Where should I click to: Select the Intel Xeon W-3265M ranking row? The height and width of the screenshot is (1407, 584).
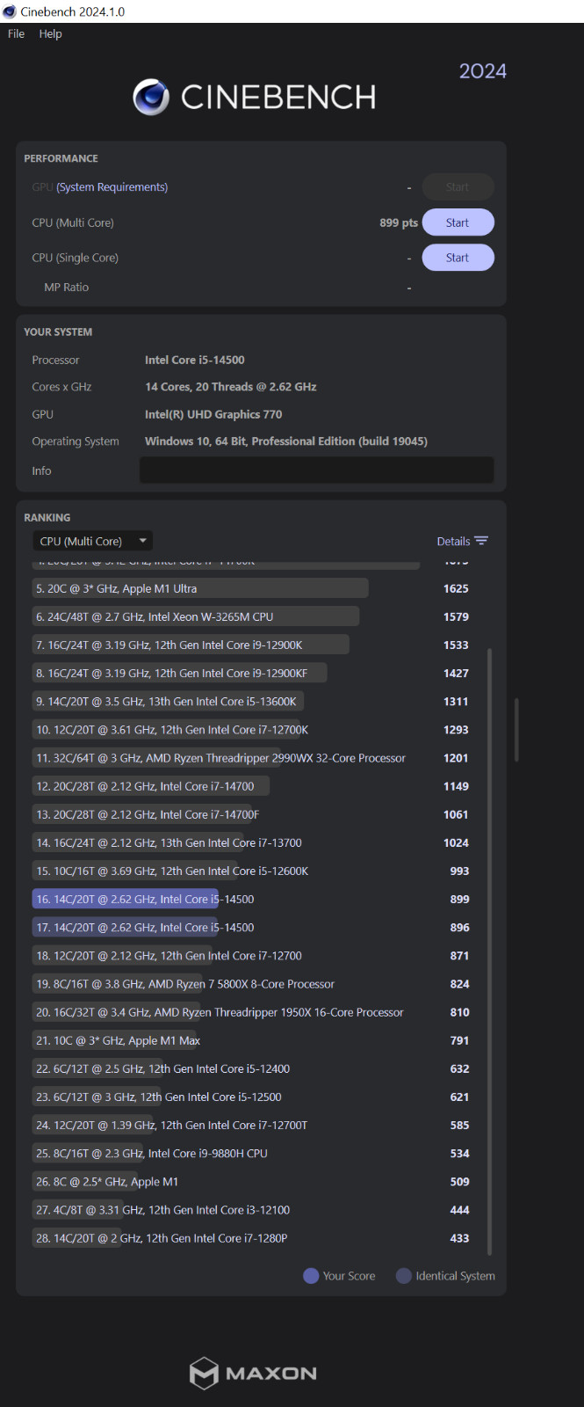(x=253, y=616)
